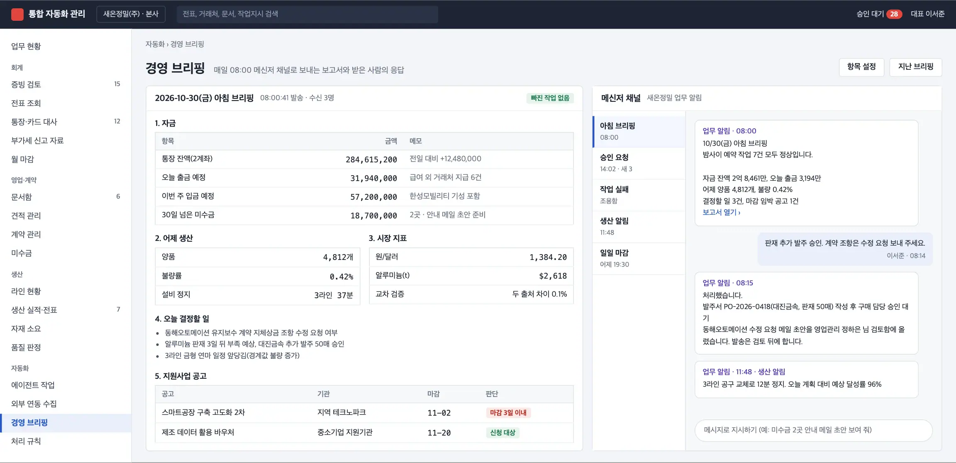Click the red app logo icon
This screenshot has height=463, width=956.
[x=17, y=15]
